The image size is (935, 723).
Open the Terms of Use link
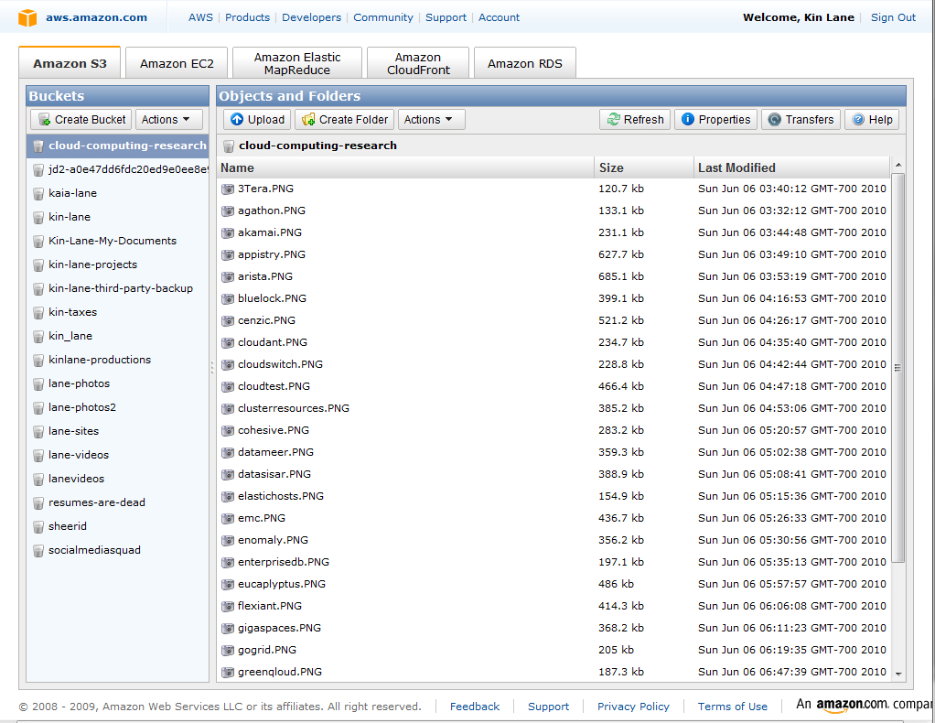732,707
